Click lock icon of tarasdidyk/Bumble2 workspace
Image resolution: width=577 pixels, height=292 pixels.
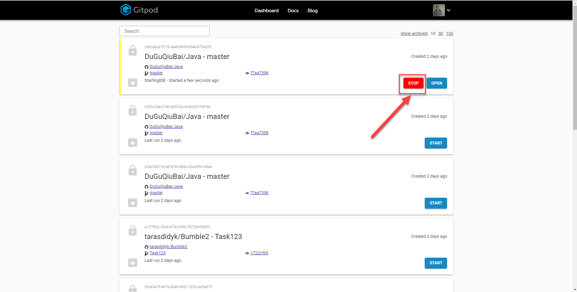tap(133, 230)
